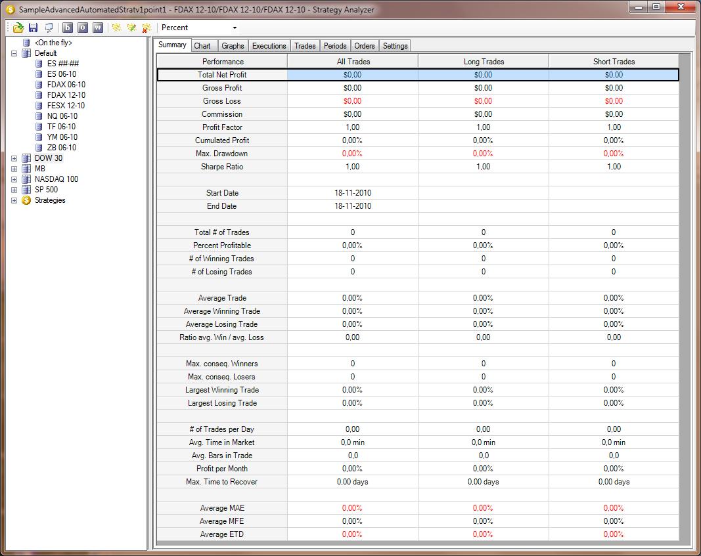
Task: Switch to the Summary tab
Action: point(172,45)
